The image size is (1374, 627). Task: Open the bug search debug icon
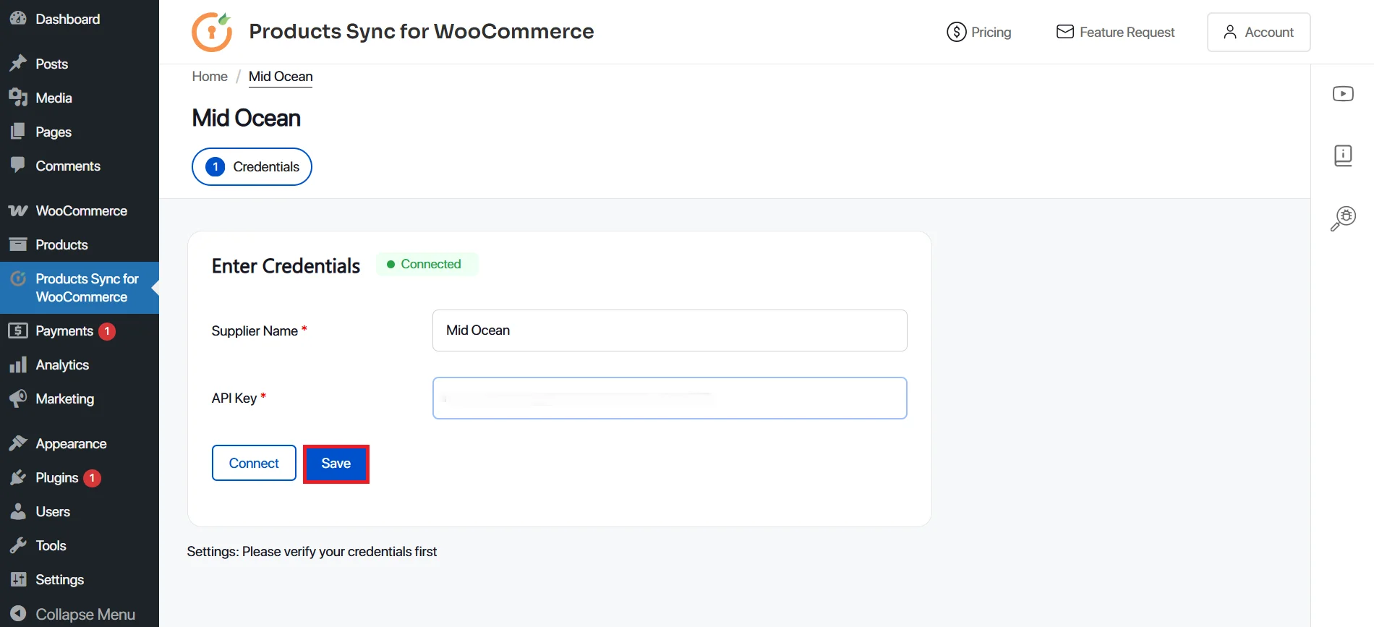click(x=1343, y=218)
